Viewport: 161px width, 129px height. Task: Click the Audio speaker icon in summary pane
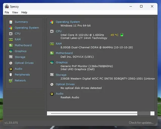point(52,94)
